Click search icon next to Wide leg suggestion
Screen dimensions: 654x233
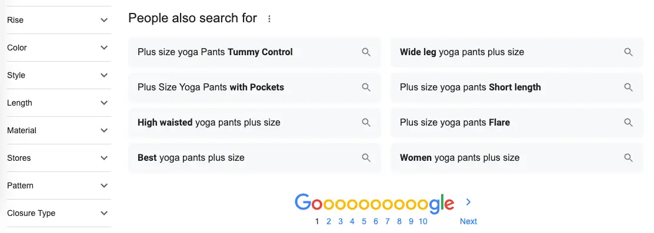629,52
